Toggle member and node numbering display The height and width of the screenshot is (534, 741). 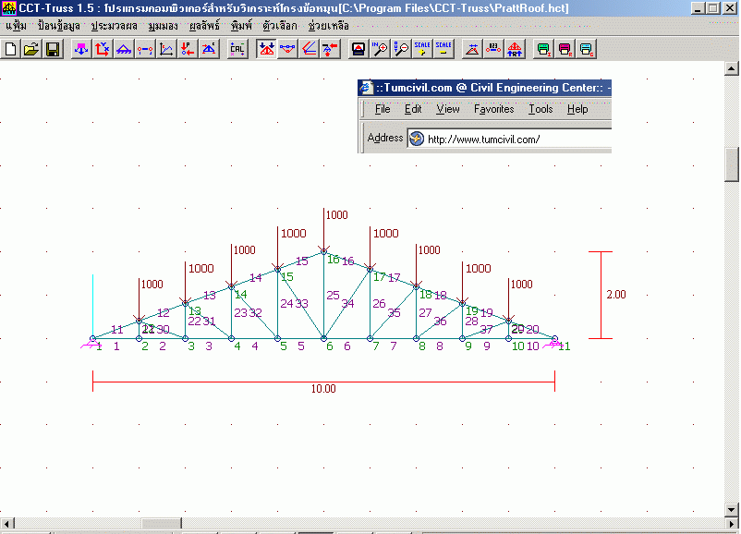click(493, 49)
